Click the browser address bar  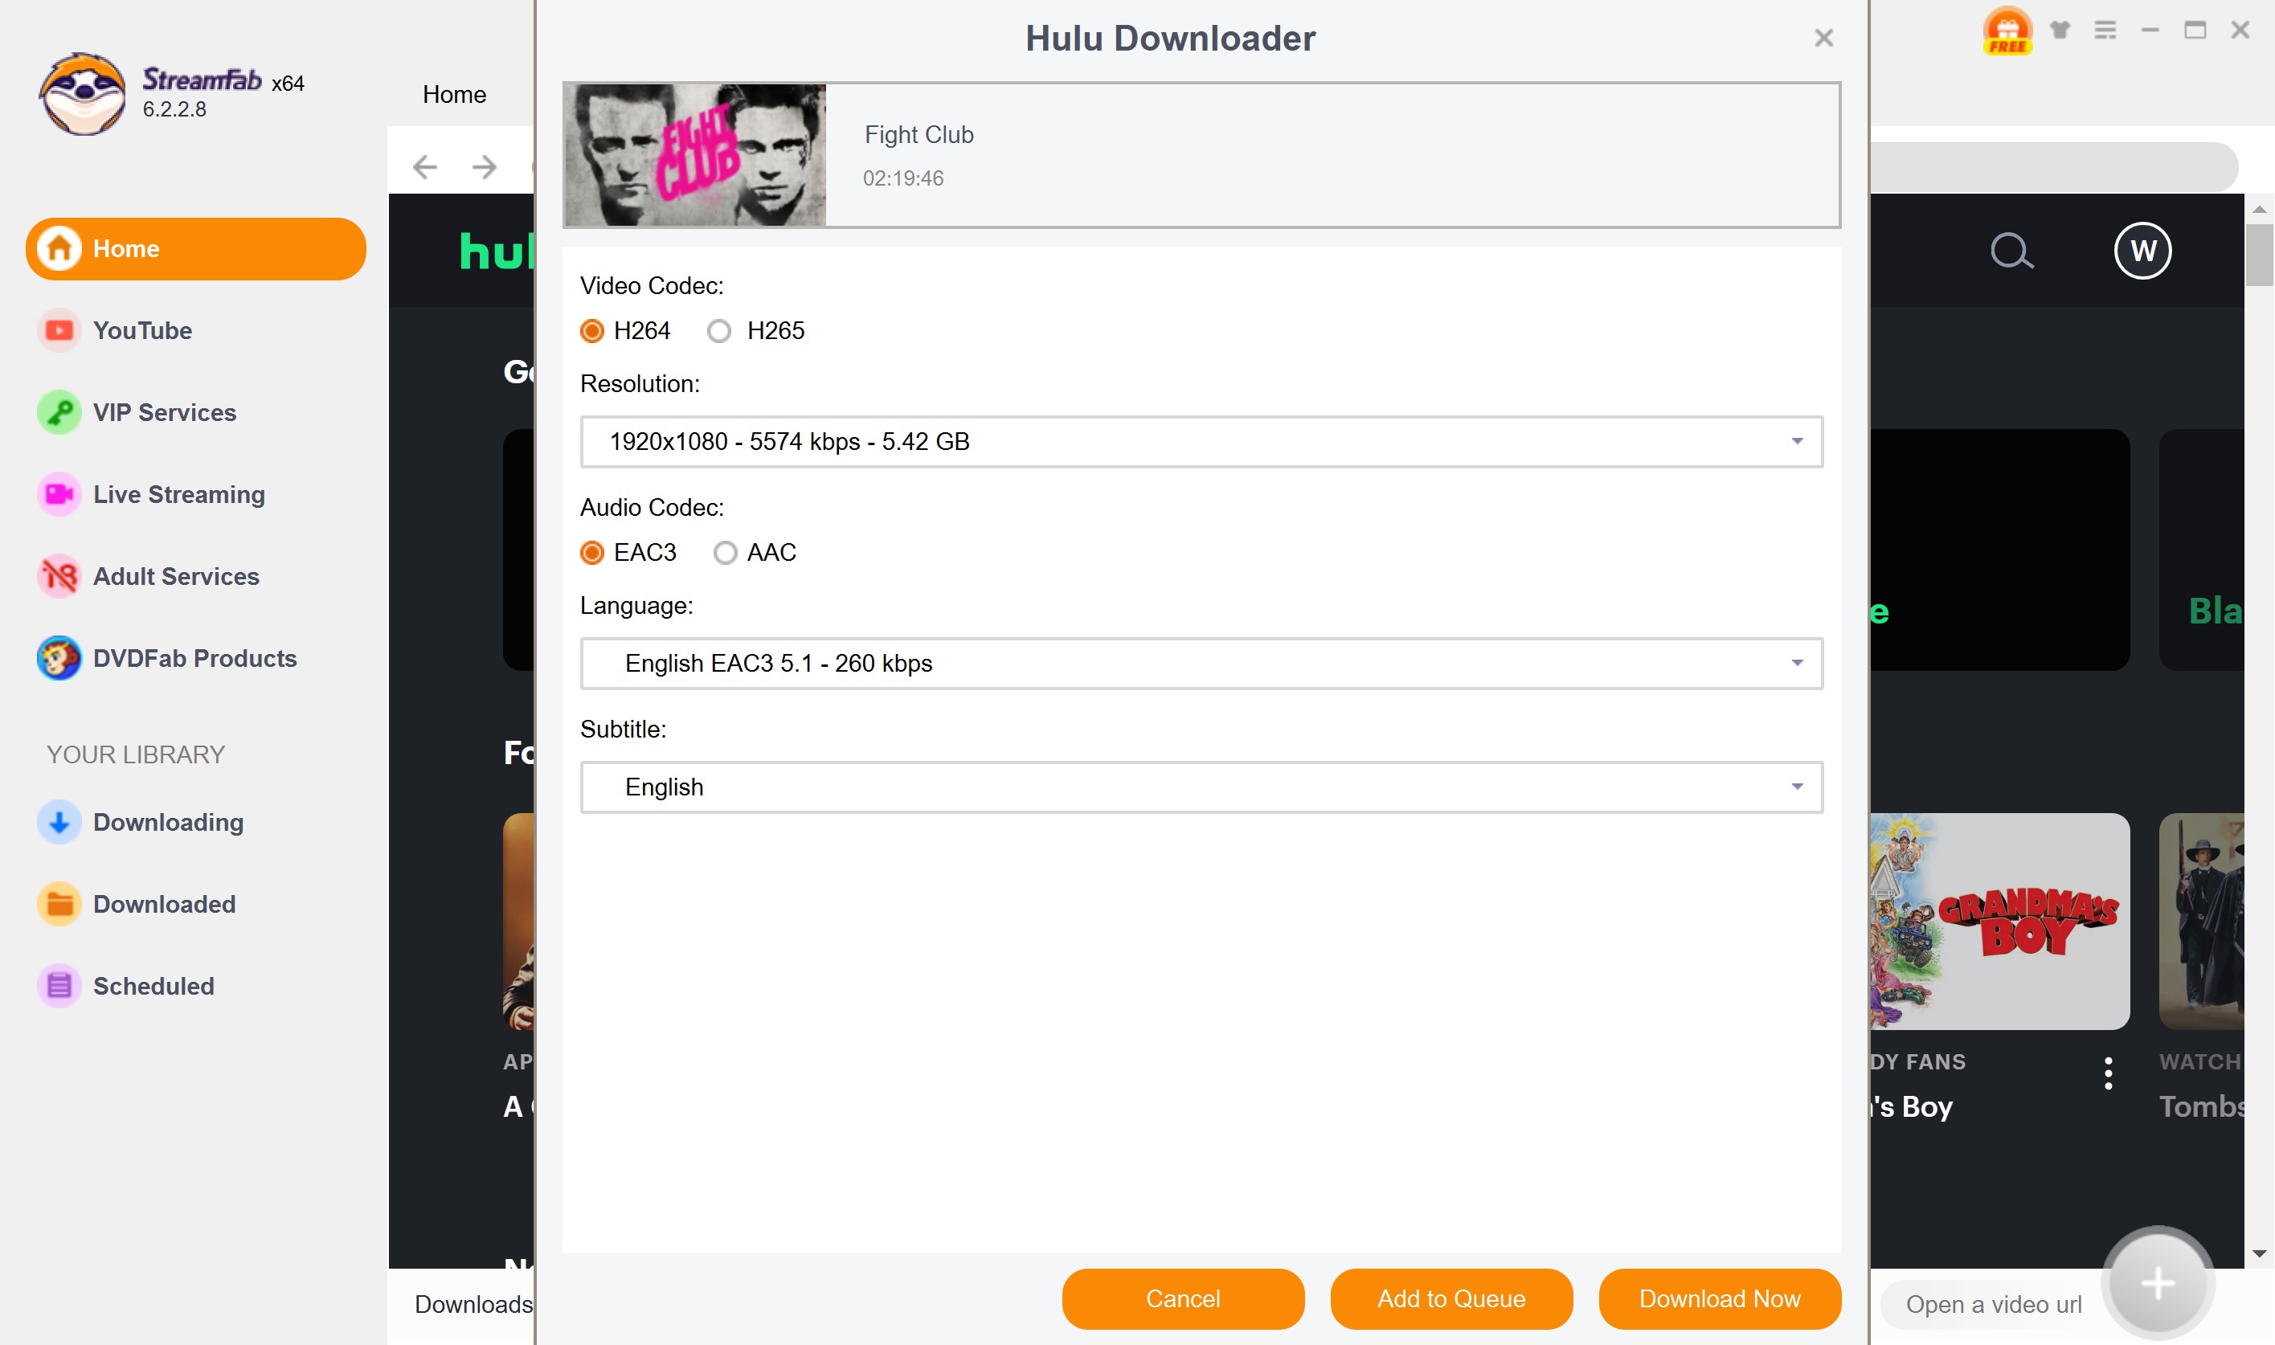[2053, 167]
